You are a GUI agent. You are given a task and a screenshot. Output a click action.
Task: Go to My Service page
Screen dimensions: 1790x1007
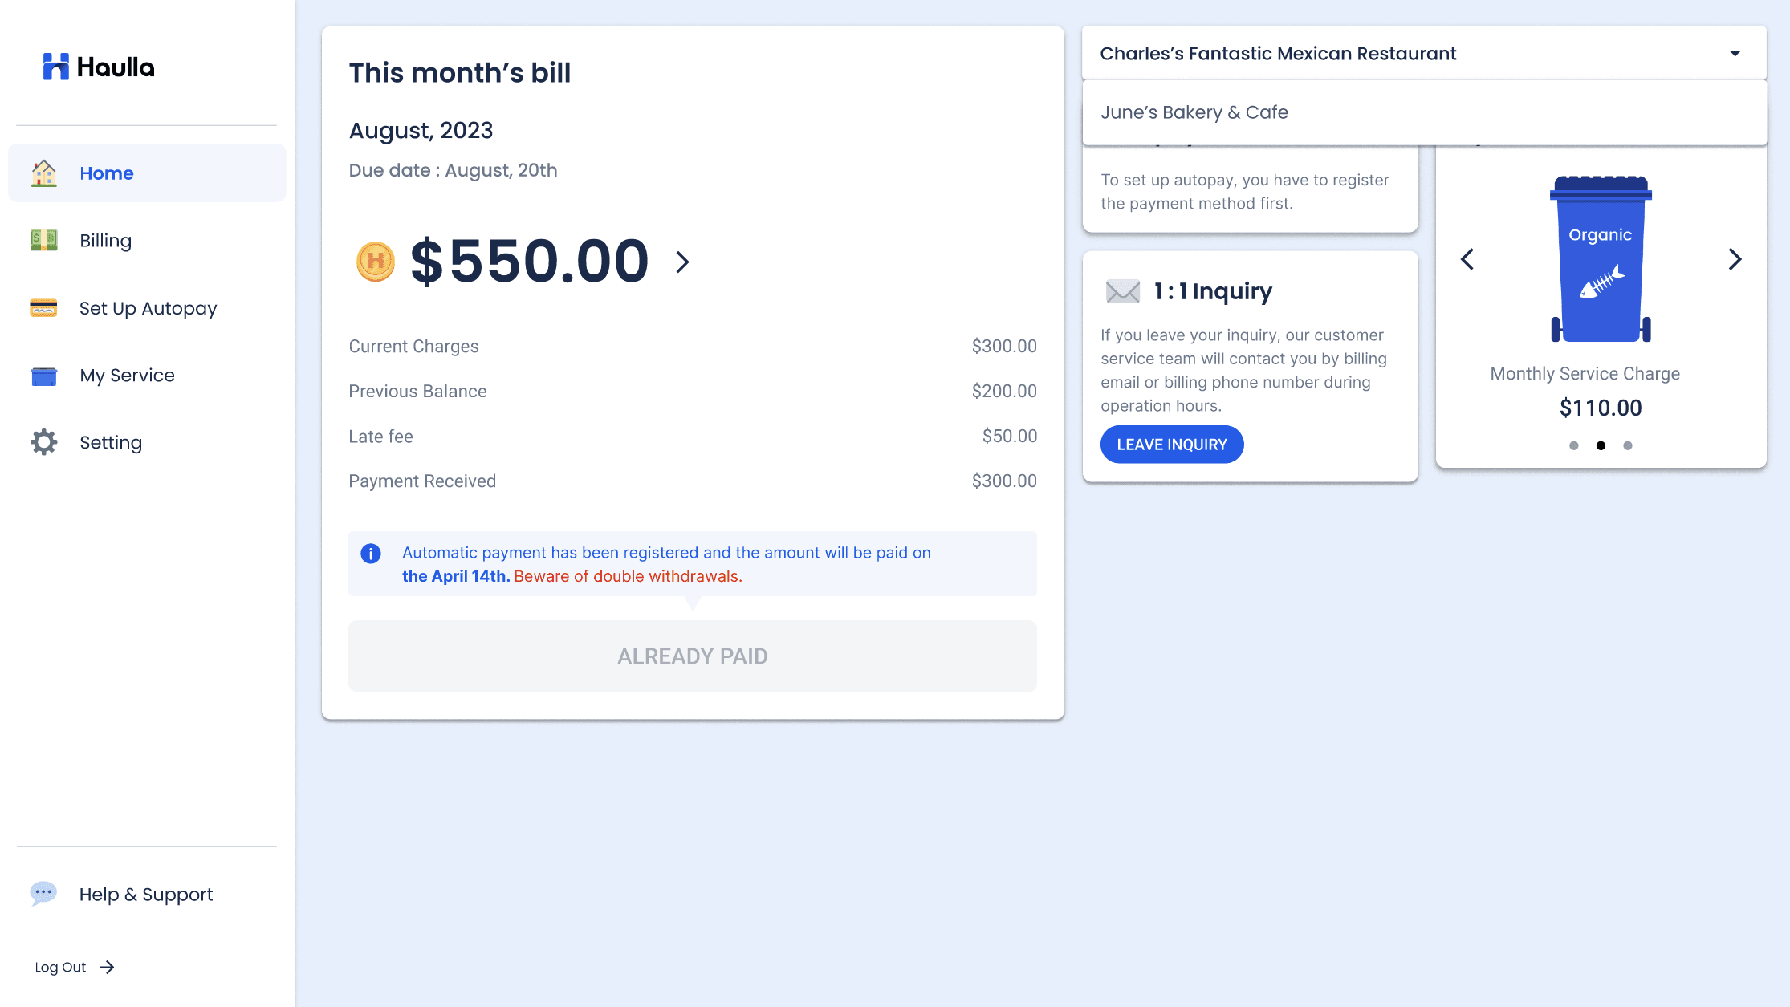pos(127,376)
